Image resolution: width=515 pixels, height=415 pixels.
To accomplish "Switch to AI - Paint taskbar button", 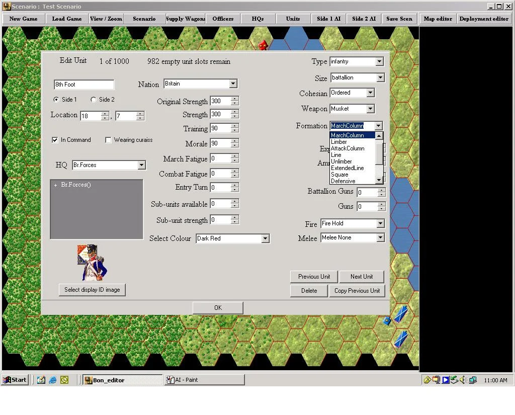I will point(204,380).
